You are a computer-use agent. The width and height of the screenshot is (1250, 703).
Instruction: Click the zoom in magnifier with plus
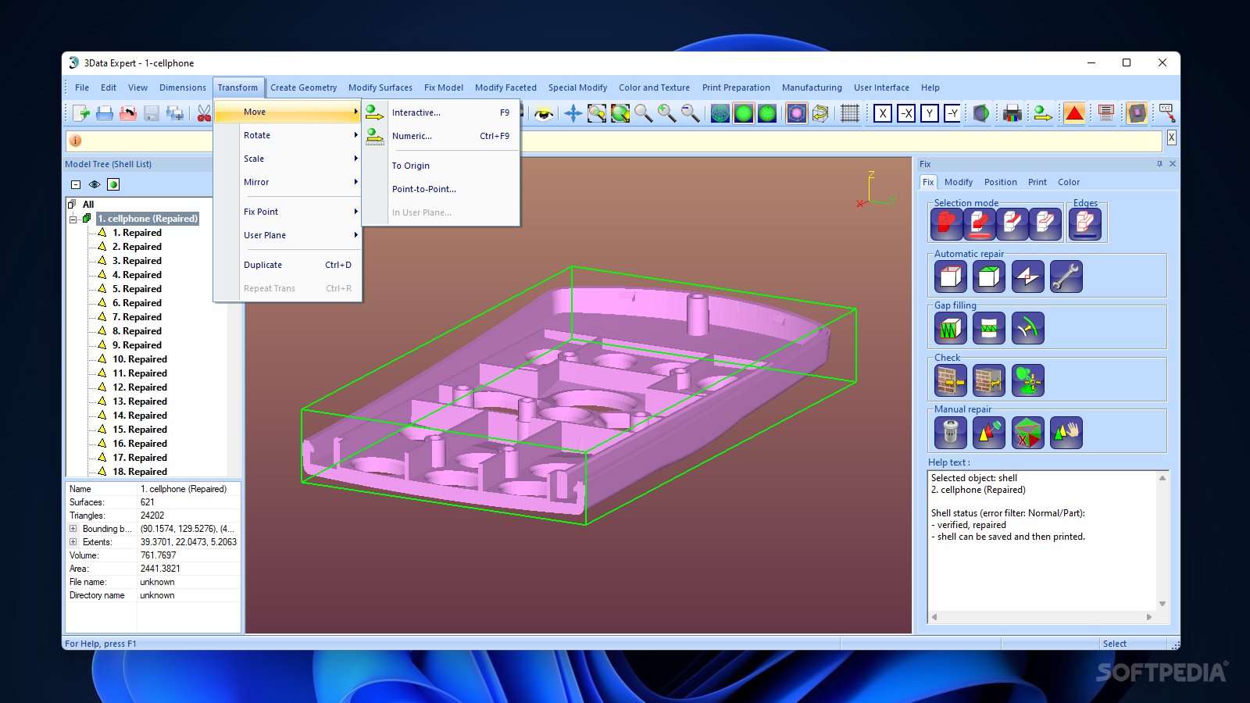666,113
